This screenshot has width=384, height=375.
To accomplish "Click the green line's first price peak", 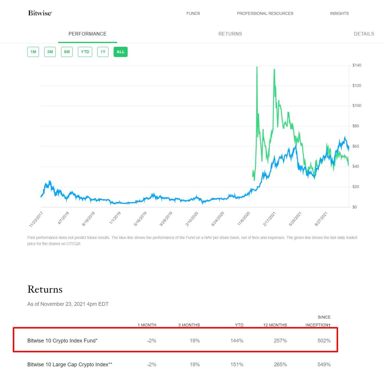I will 257,67.
